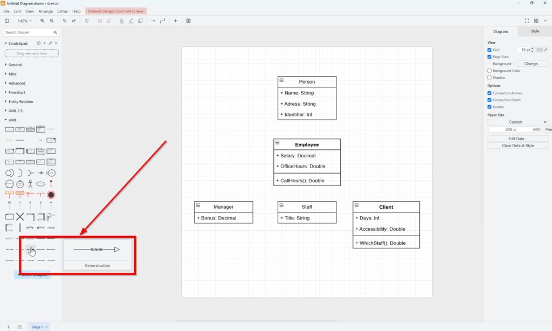Click the Undo arrow in toolbar
The height and width of the screenshot is (331, 552).
coord(65,20)
